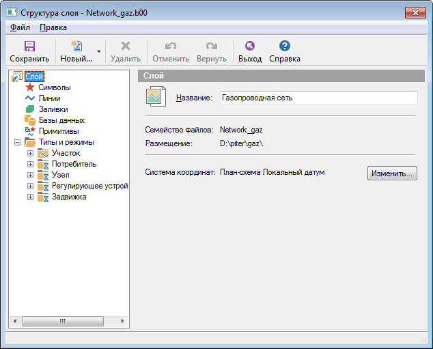Click the Название text field
The width and height of the screenshot is (433, 349).
317,98
